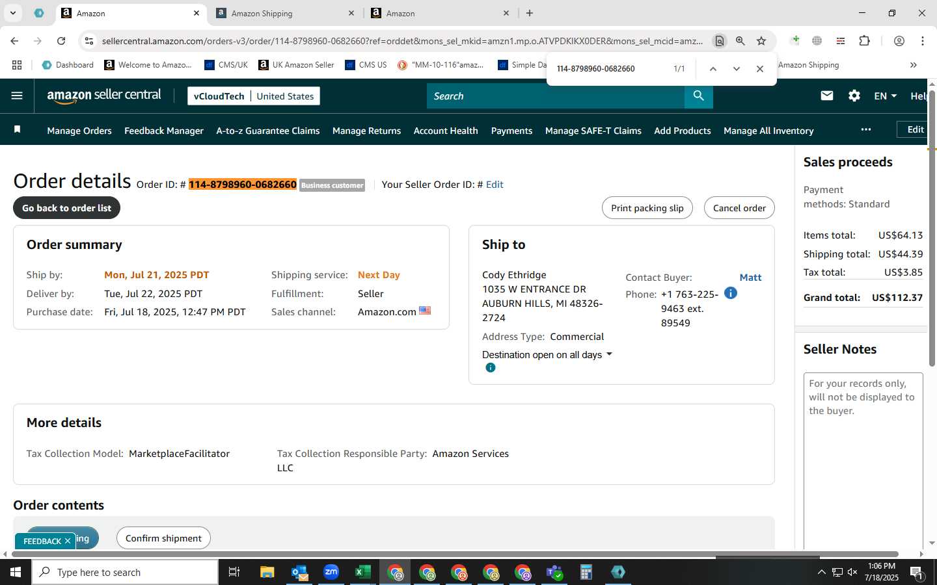Viewport: 937px width, 585px height.
Task: Open Payments in the nav bar
Action: (x=511, y=131)
